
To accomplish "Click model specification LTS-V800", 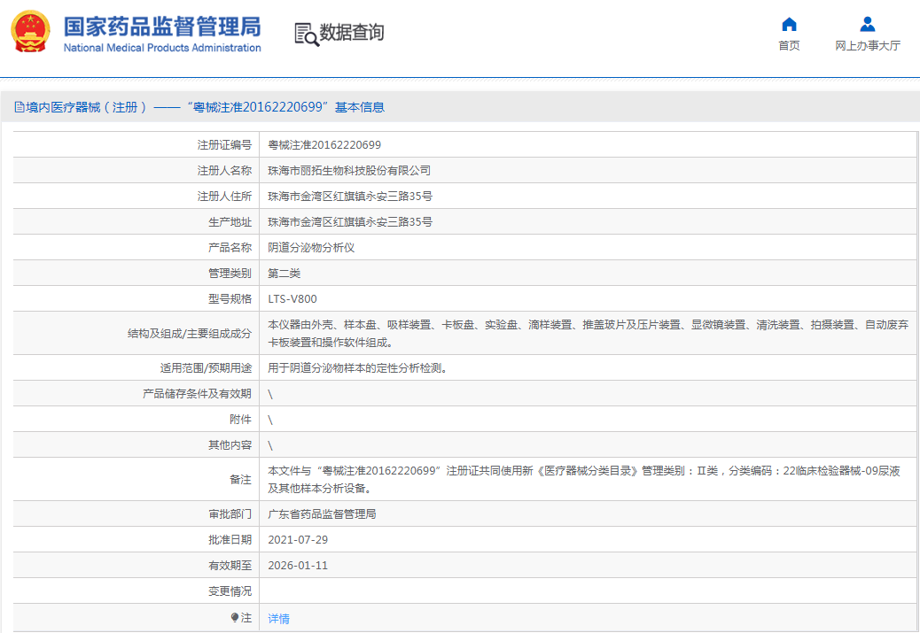I will coord(292,299).
